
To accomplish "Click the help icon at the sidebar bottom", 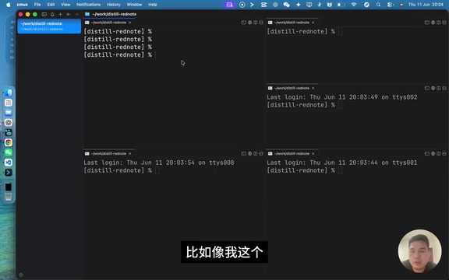I will (x=20, y=275).
